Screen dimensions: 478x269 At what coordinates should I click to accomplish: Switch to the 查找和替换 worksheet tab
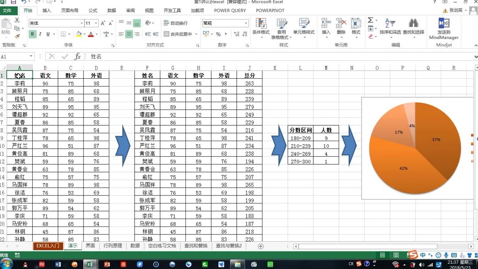196,246
